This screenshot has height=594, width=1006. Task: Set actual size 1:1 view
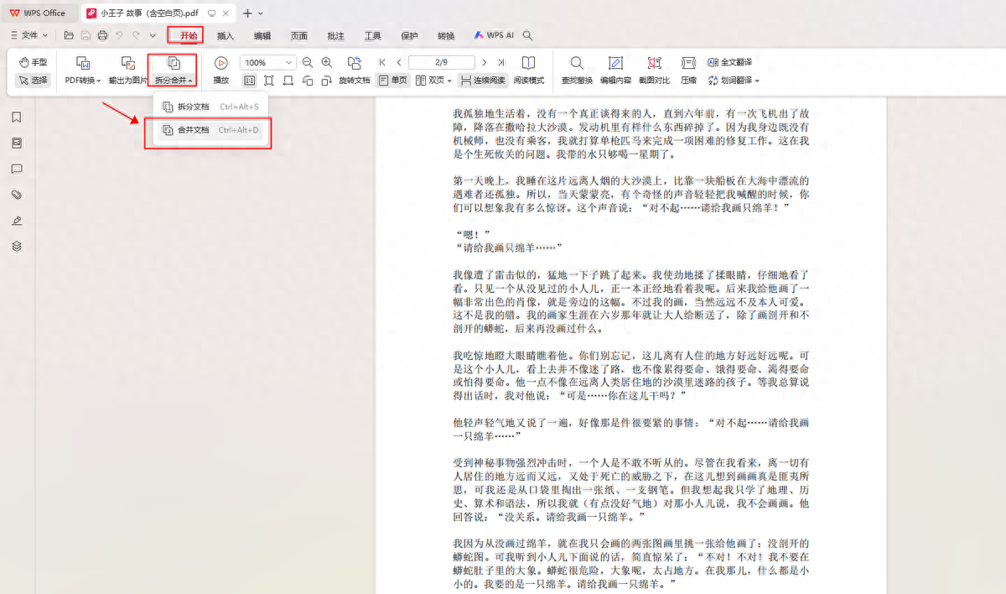tap(250, 81)
